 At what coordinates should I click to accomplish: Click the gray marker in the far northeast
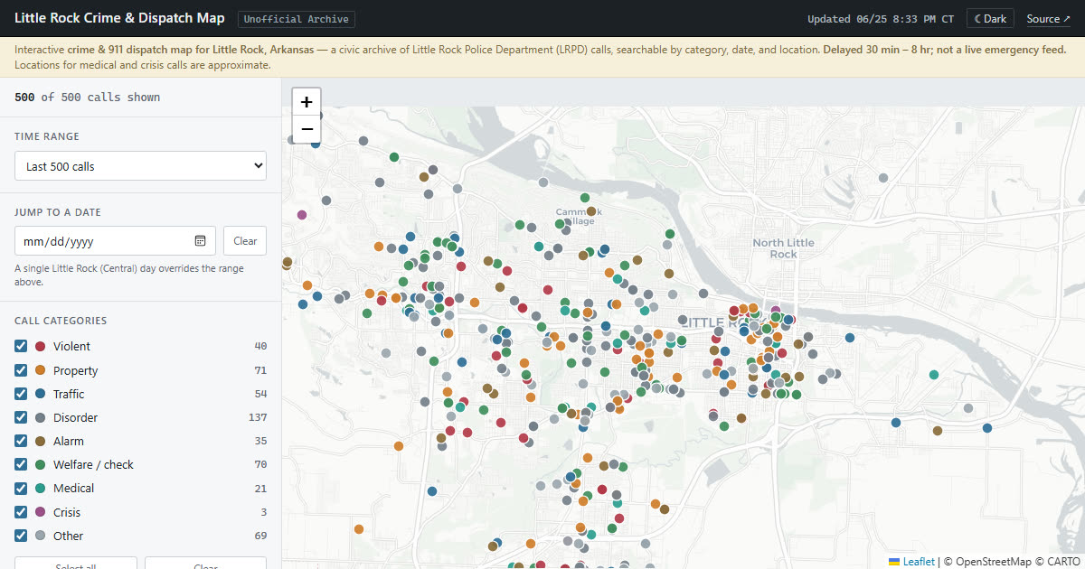[x=884, y=178]
